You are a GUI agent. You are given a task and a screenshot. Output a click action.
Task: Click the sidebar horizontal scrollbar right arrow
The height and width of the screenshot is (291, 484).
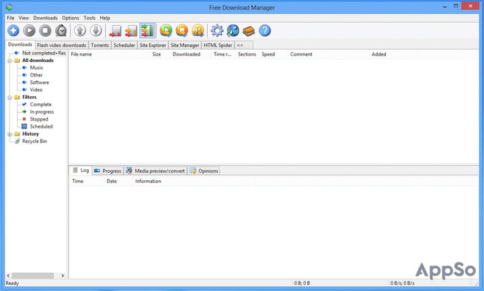click(64, 276)
